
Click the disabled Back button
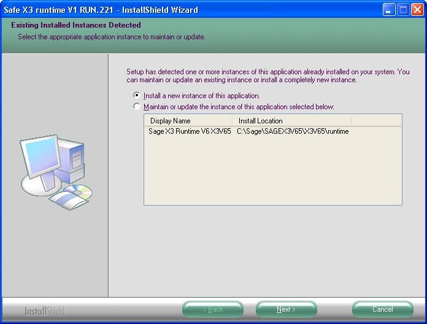[213, 309]
